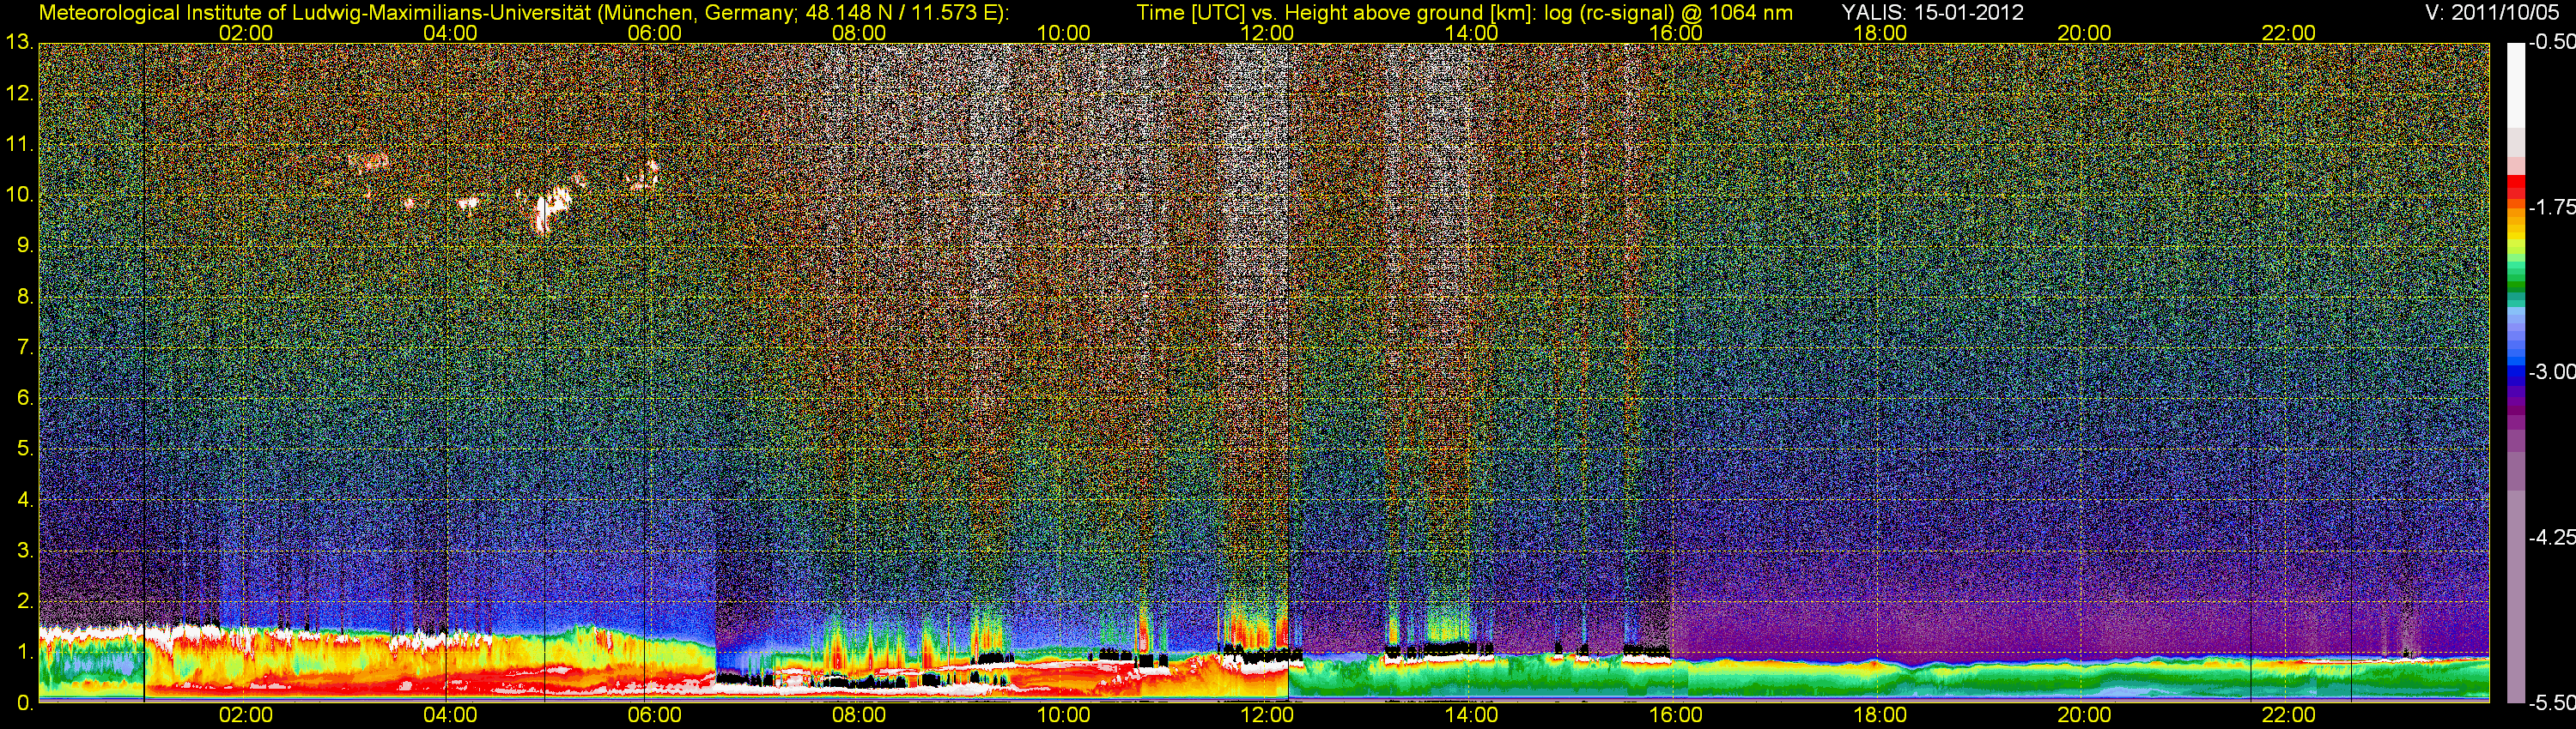Click the bottom axis 22:00 time label
The image size is (2576, 729).
(2288, 715)
